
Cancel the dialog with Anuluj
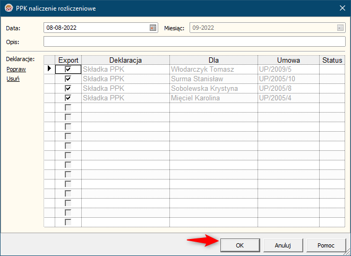(x=283, y=245)
